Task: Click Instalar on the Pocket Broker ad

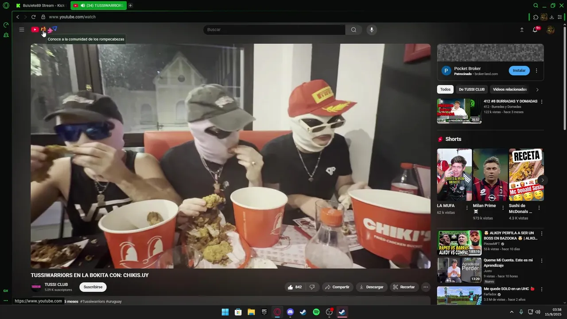Action: tap(519, 70)
